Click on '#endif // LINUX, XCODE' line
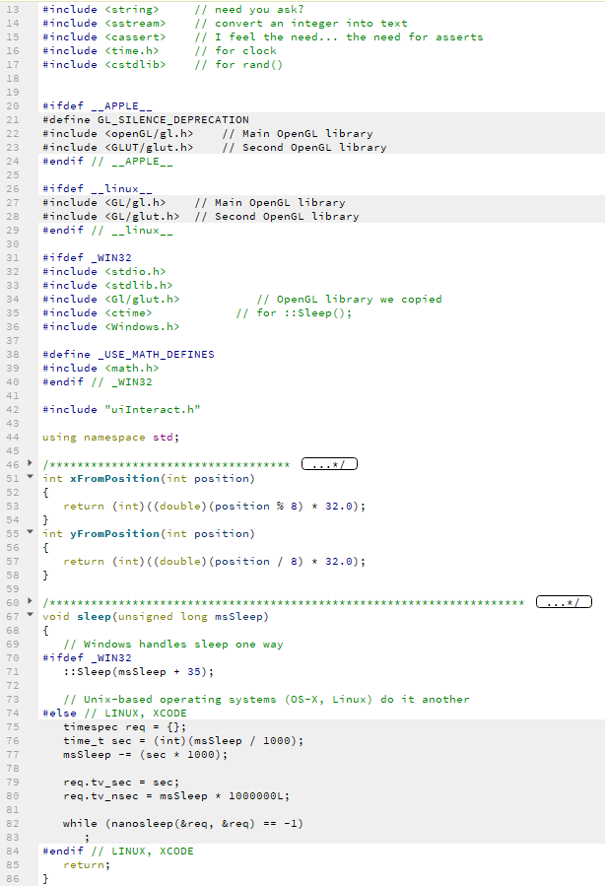The width and height of the screenshot is (605, 886). 118,851
